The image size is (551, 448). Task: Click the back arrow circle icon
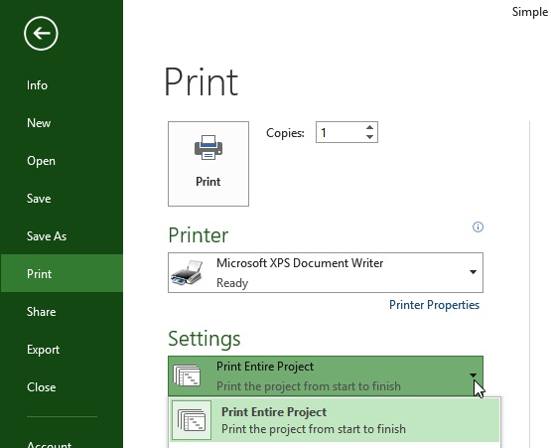coord(41,34)
